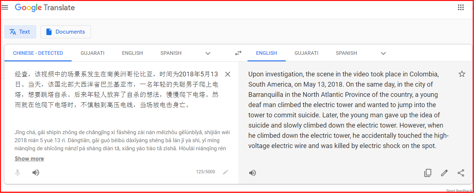
Task: Copy the translation to clipboard
Action: coord(428,173)
